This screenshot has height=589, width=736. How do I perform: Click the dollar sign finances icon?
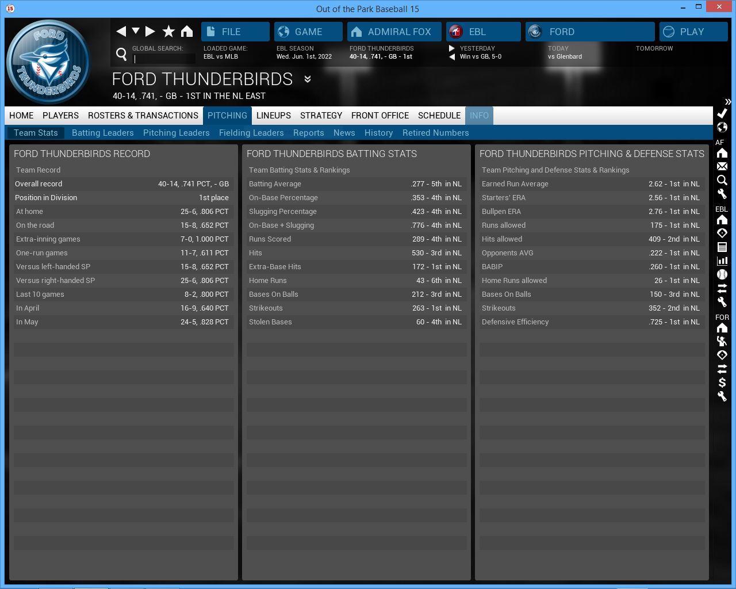pos(722,383)
